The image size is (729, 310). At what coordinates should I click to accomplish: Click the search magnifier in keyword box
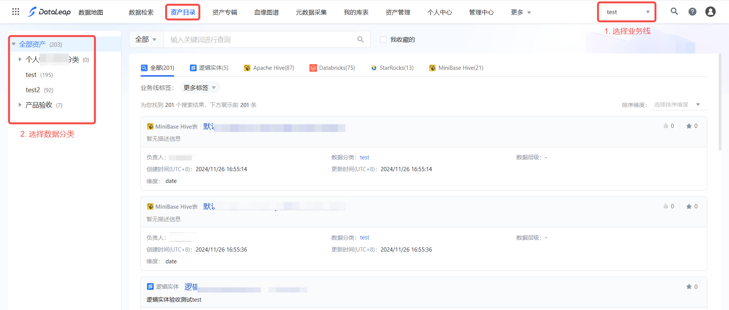point(361,39)
